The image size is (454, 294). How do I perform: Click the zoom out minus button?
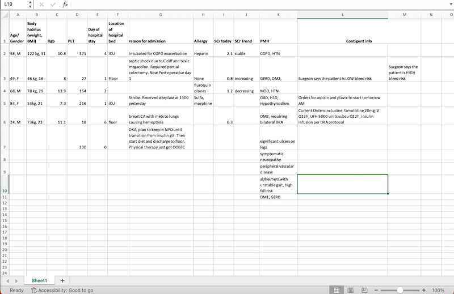[x=376, y=290]
